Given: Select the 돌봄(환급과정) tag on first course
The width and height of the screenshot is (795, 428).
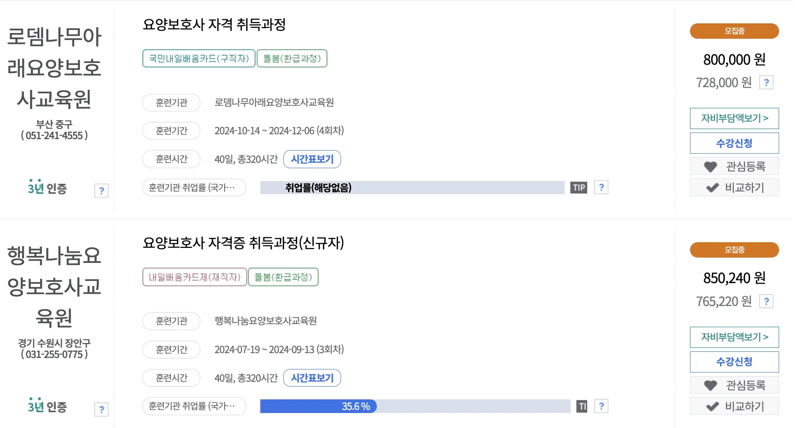Looking at the screenshot, I should point(292,58).
